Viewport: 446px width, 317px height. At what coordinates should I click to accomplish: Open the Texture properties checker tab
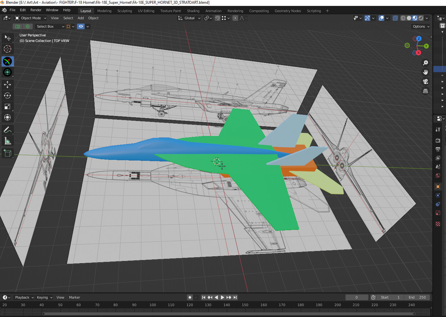(x=438, y=224)
